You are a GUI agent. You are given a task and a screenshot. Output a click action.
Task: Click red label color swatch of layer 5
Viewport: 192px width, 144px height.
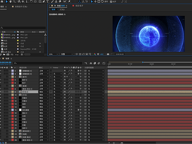[x=13, y=80]
